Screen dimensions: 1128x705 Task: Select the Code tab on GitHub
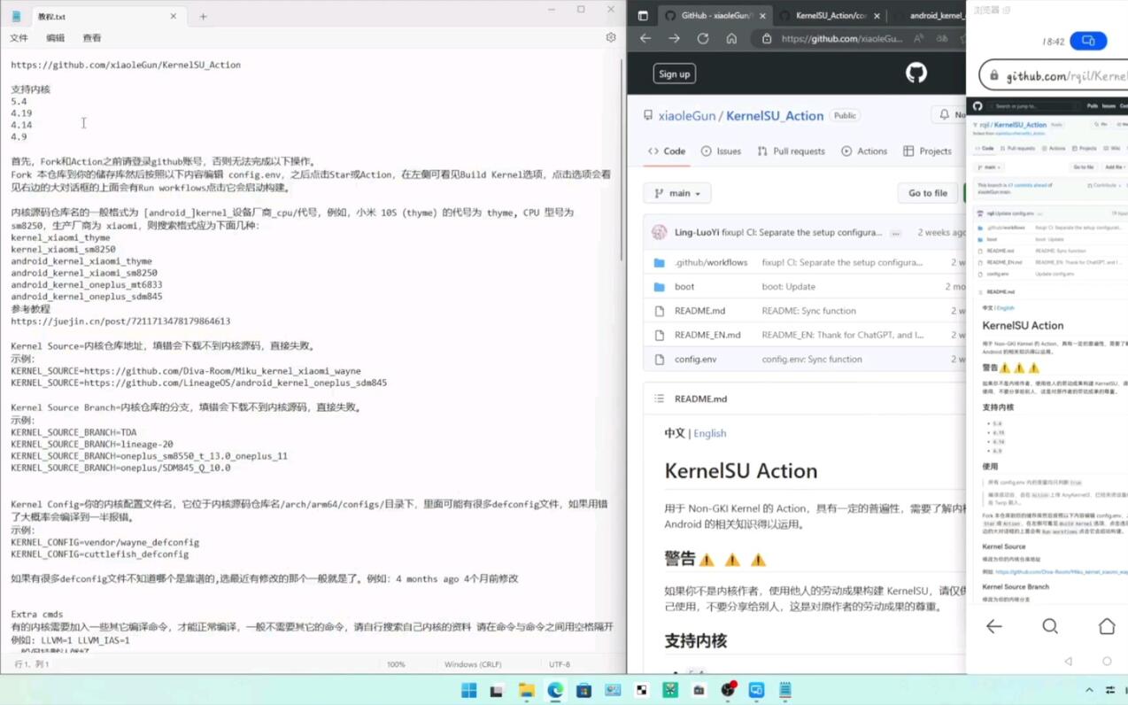pyautogui.click(x=667, y=151)
